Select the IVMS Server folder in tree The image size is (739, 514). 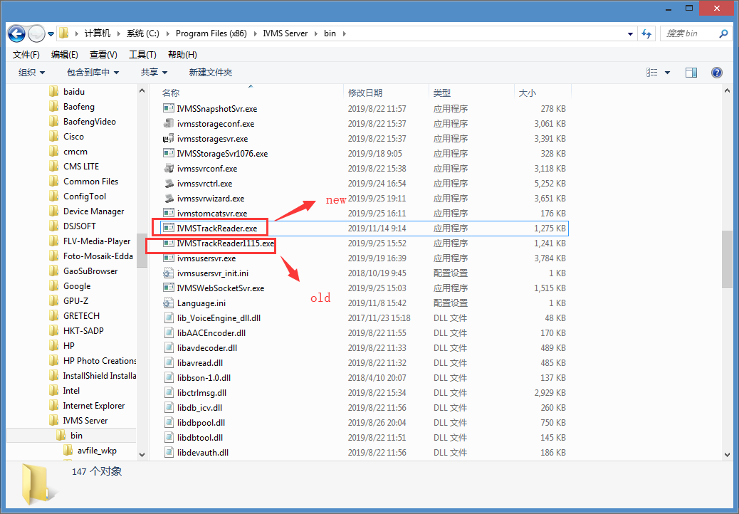[85, 420]
